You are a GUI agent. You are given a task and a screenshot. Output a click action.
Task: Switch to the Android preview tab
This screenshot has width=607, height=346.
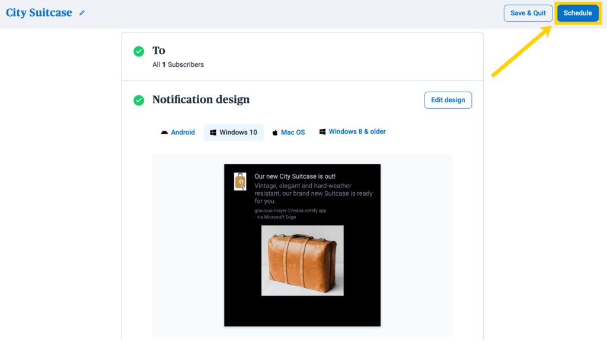point(178,132)
